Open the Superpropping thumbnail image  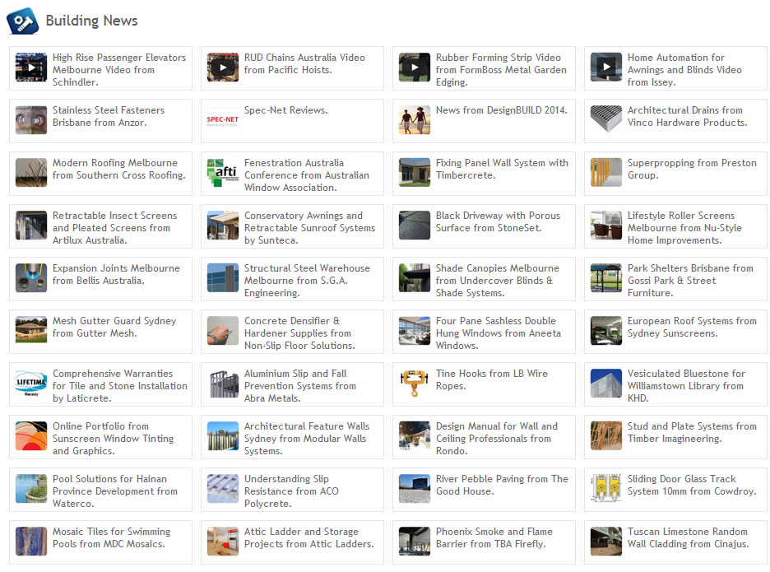[606, 172]
